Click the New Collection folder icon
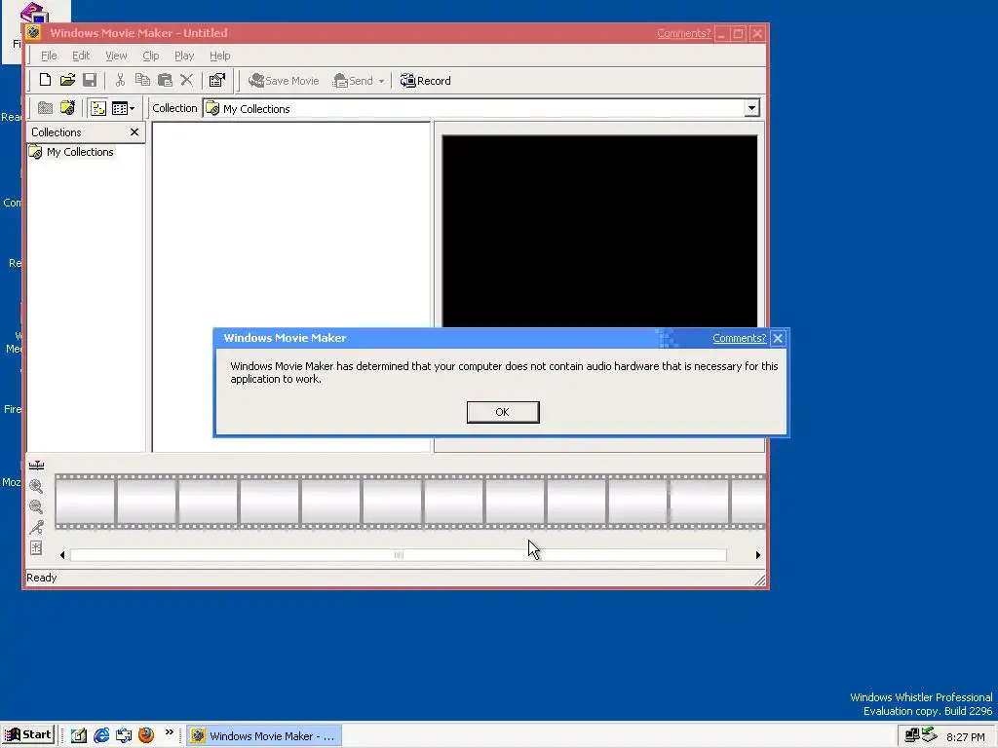This screenshot has width=998, height=748. (67, 108)
